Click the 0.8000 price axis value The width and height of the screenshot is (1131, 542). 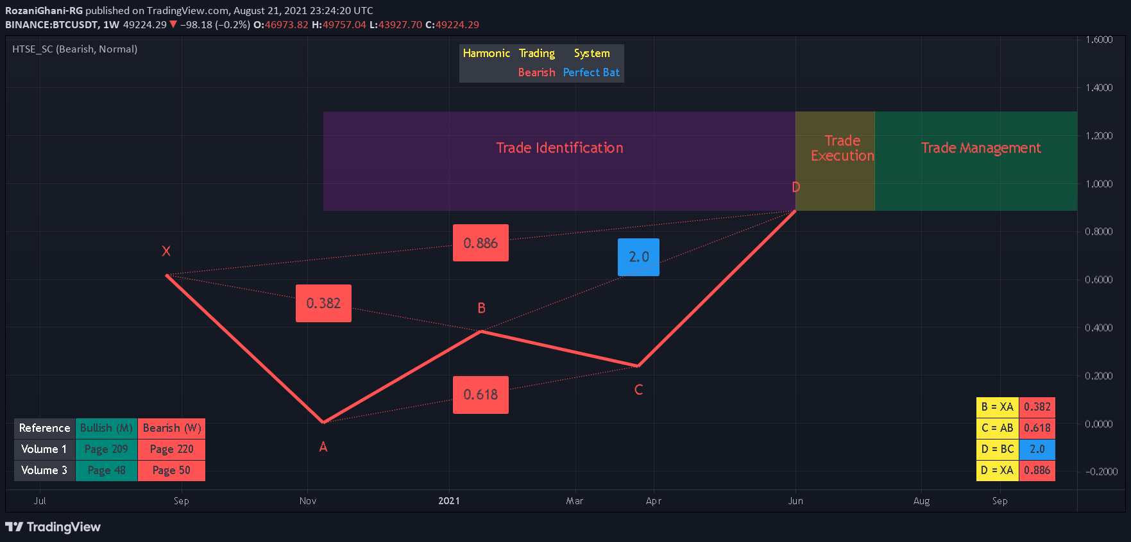coord(1099,231)
